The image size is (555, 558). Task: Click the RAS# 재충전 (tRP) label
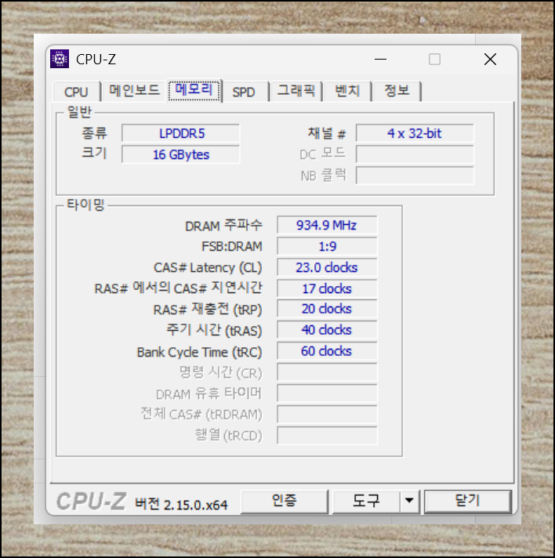208,310
